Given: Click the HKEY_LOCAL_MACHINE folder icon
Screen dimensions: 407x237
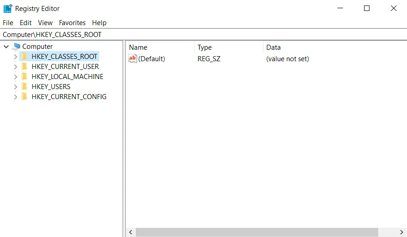Looking at the screenshot, I should pyautogui.click(x=24, y=77).
